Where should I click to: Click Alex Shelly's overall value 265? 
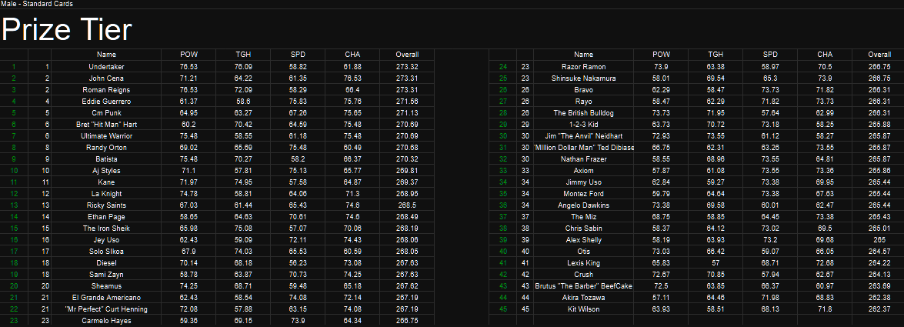(880, 240)
